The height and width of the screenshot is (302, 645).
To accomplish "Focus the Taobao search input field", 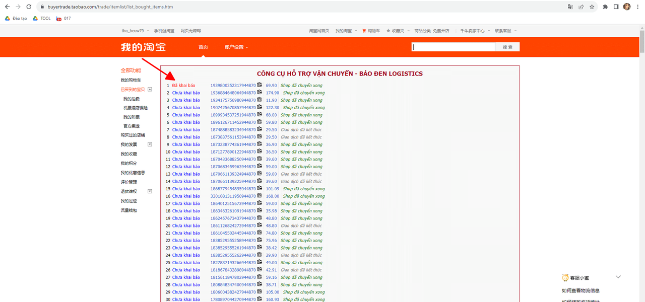I will click(x=454, y=47).
